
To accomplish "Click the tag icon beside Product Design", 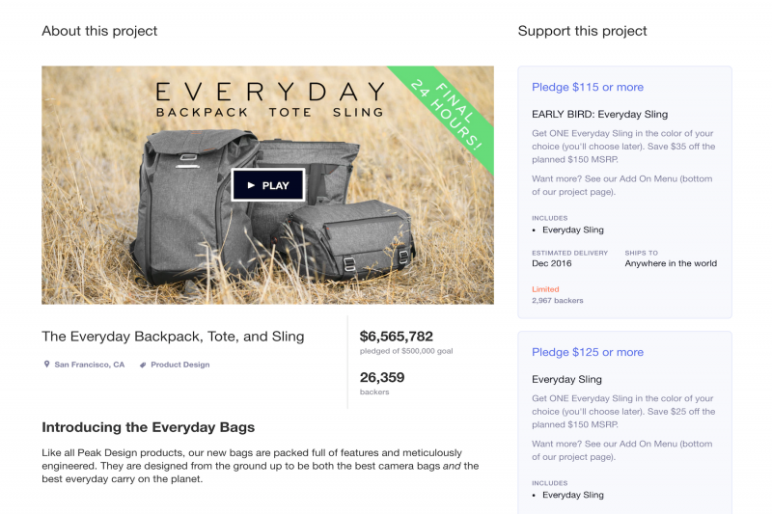I will [x=143, y=365].
